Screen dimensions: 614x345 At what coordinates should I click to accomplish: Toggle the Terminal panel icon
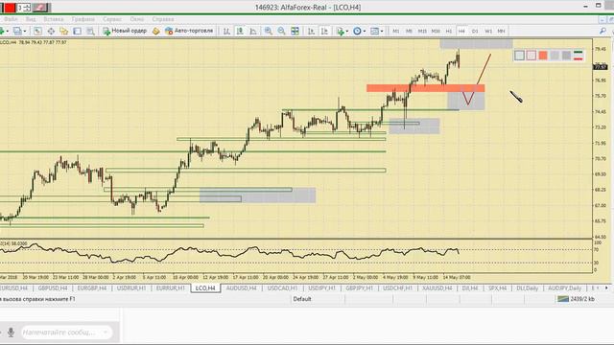[x=77, y=31]
